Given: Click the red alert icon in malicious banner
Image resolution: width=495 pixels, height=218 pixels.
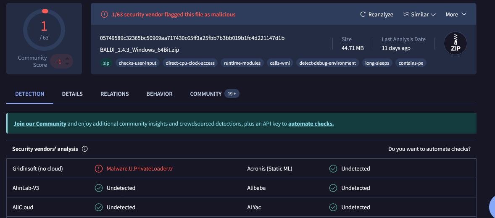Looking at the screenshot, I should pos(104,14).
